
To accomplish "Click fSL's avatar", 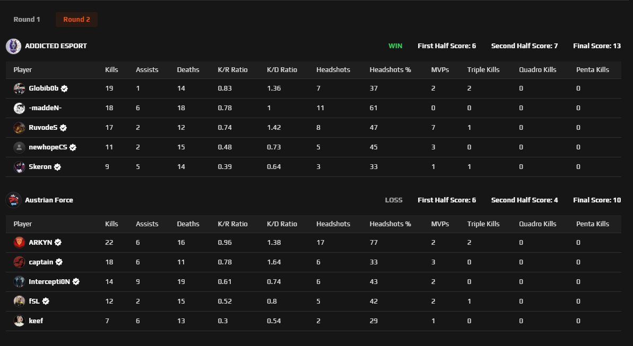I will point(19,301).
